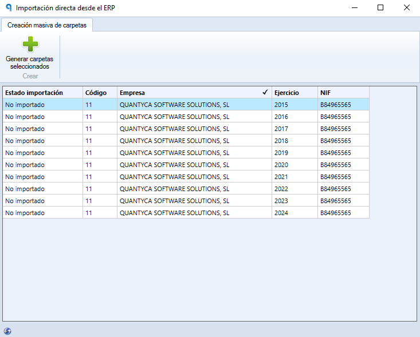Select ejercicio 2023 cell

(295, 201)
